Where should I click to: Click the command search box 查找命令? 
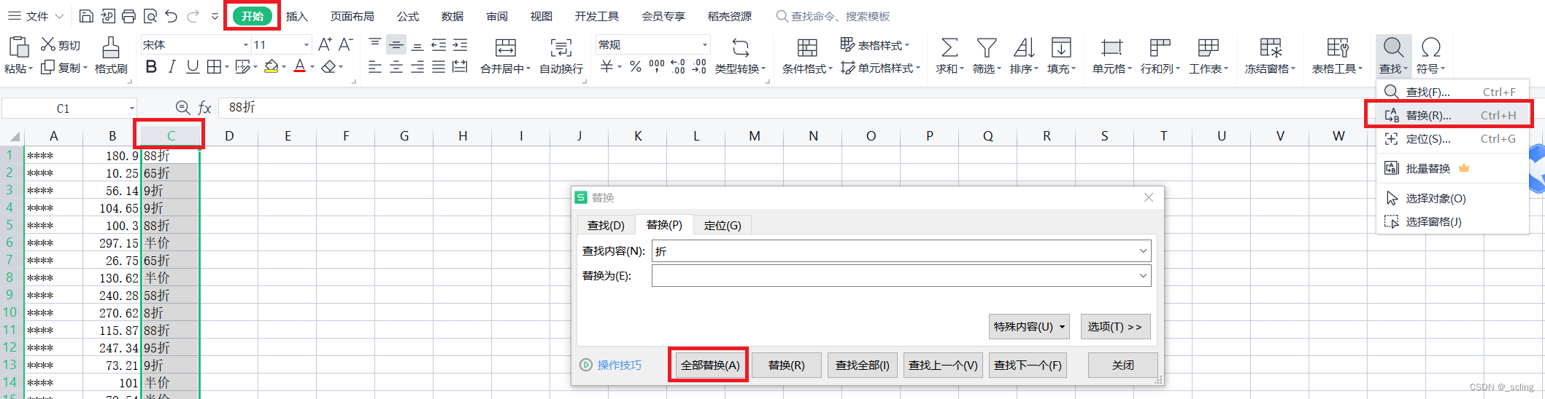(833, 16)
